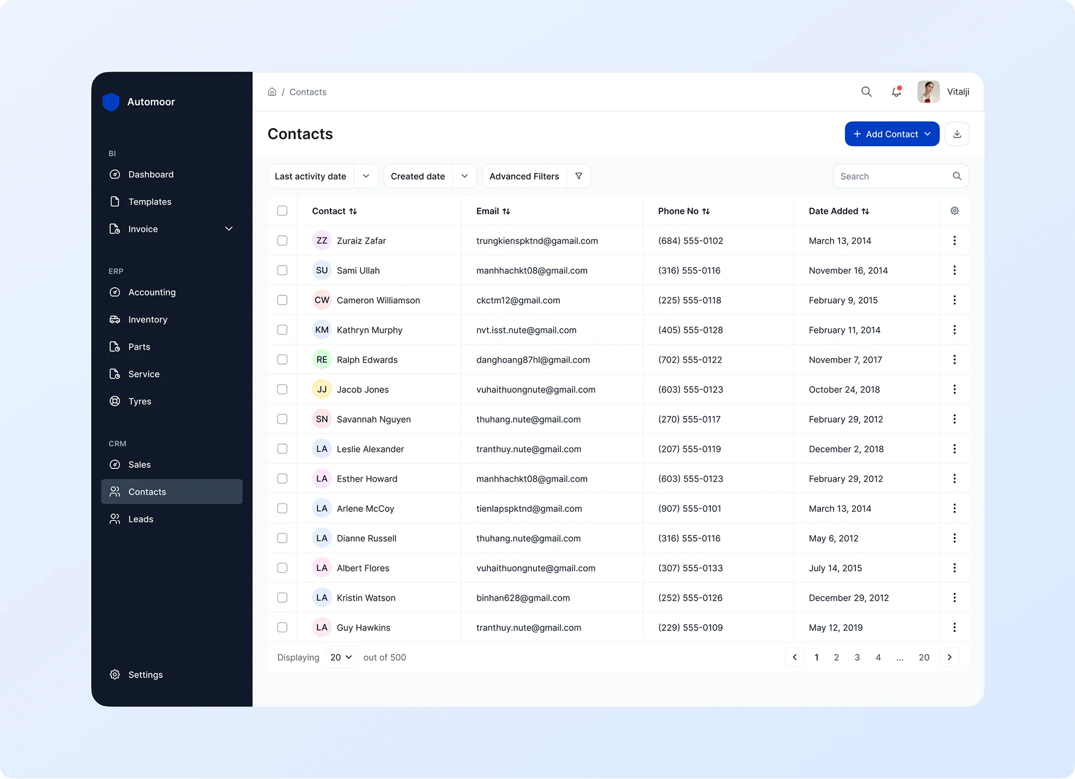The height and width of the screenshot is (779, 1075).
Task: Select the Jacob Jones row checkbox
Action: click(282, 389)
